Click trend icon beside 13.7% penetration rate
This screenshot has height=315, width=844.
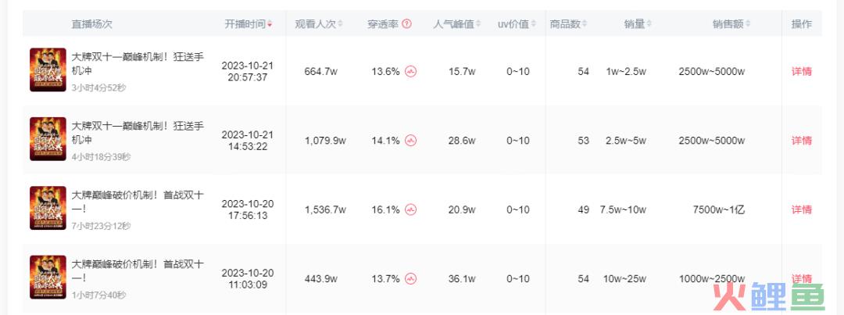(x=411, y=279)
